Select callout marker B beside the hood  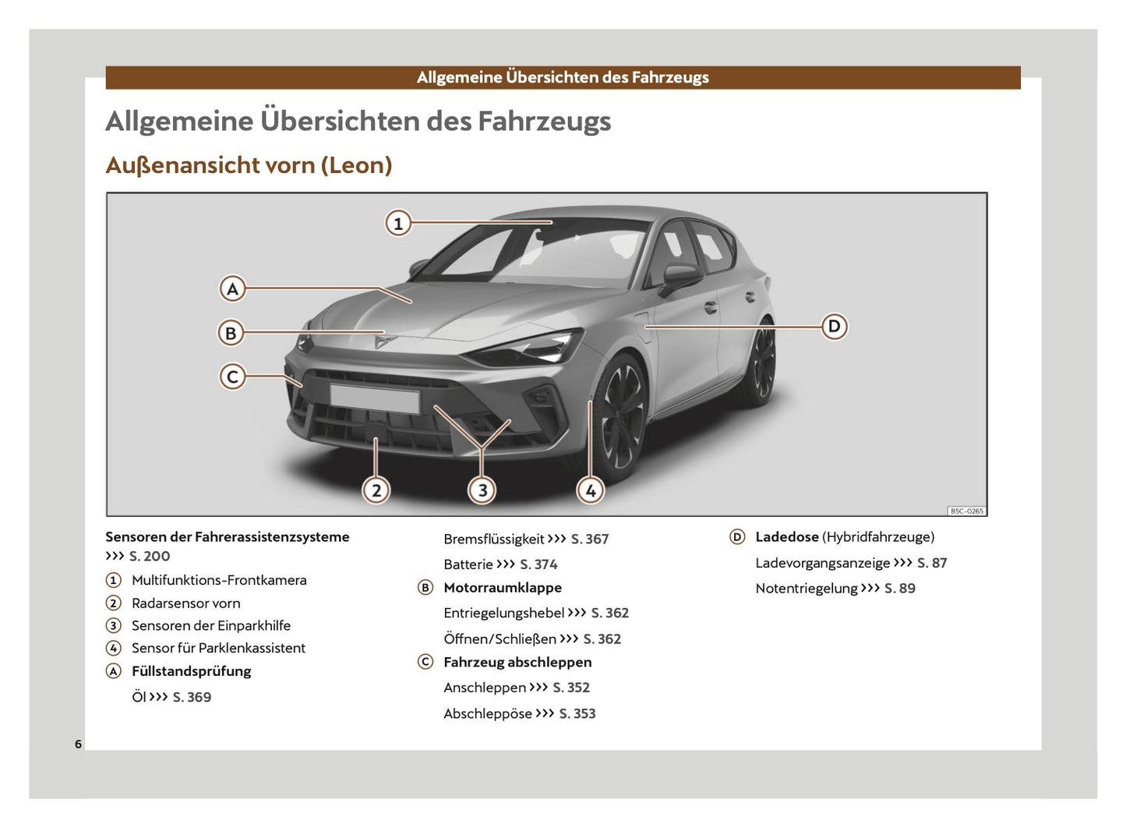(x=231, y=334)
